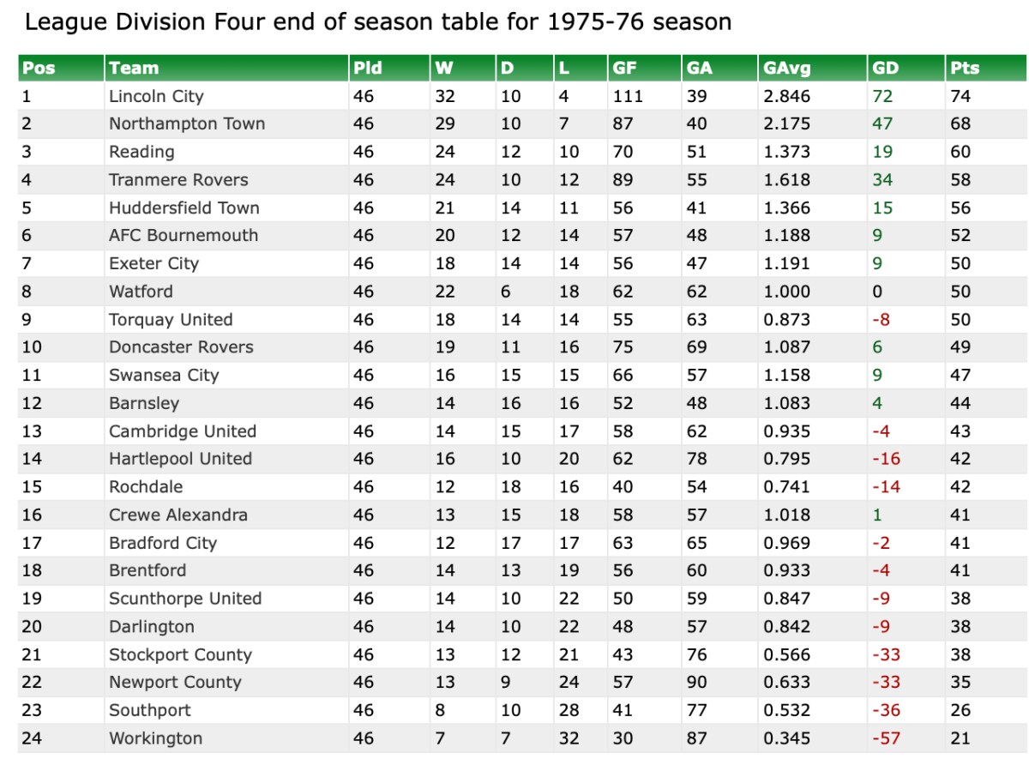
Task: Open the Crewe Alexandra link
Action: (178, 515)
